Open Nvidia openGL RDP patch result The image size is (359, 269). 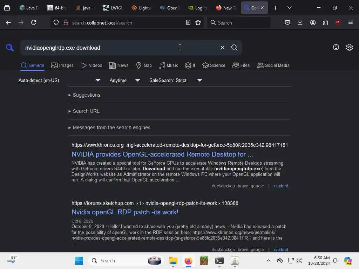[125, 212]
